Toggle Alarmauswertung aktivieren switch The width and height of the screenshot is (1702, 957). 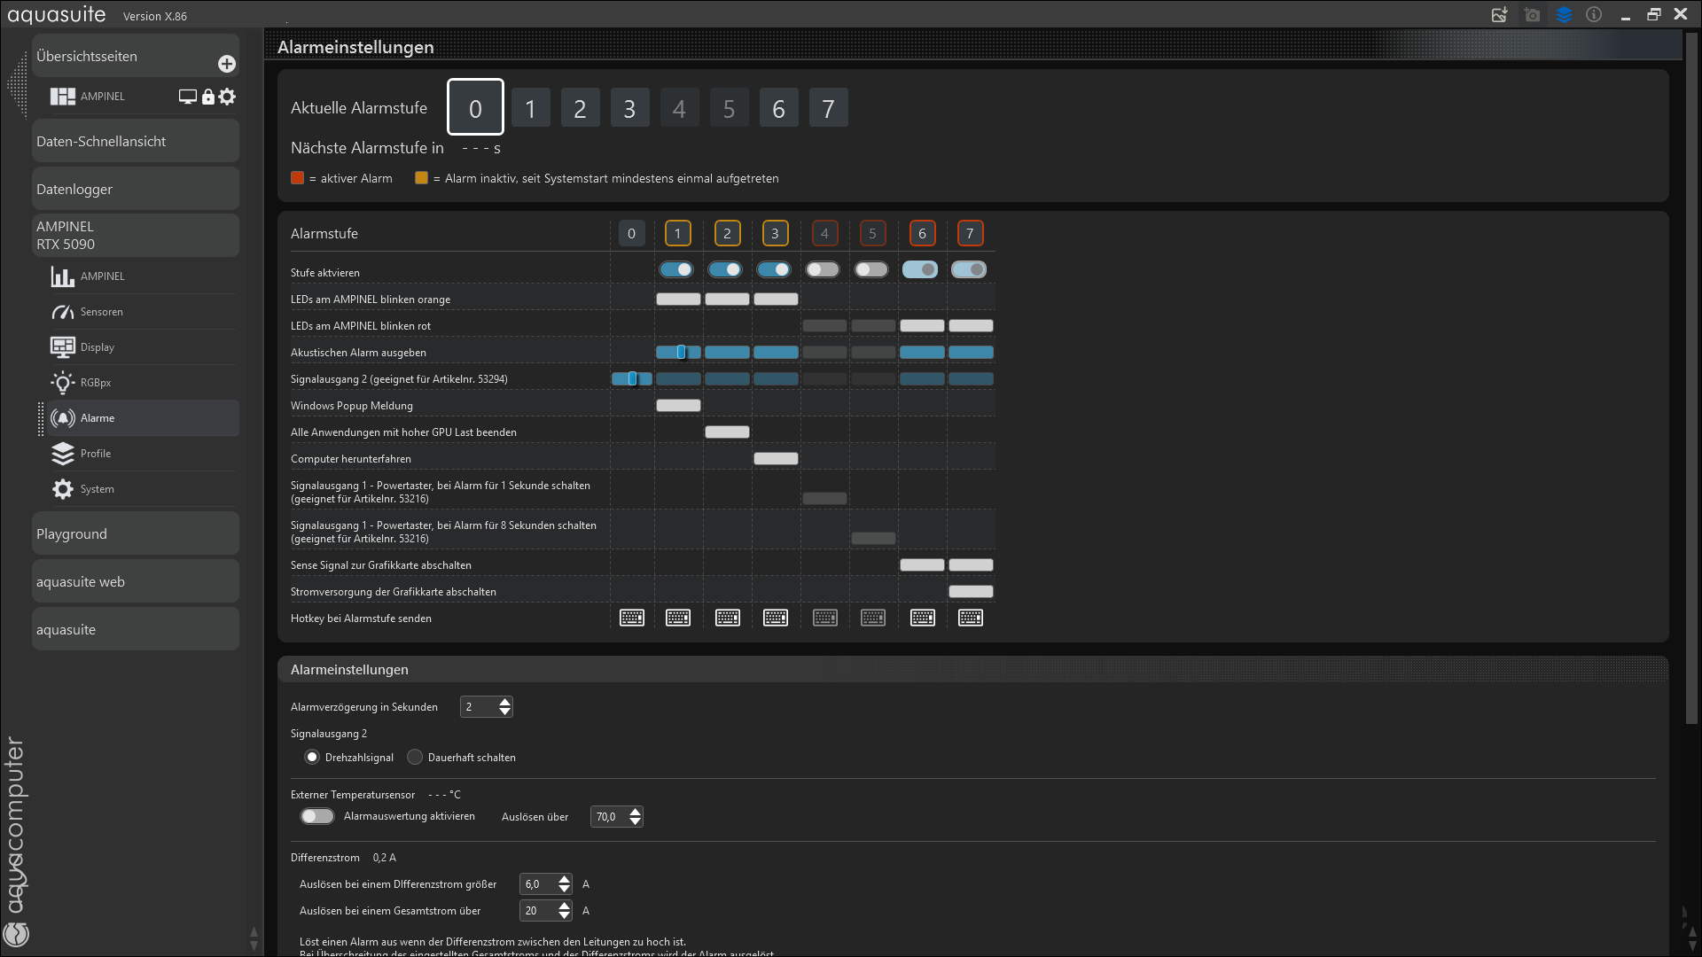click(x=317, y=816)
